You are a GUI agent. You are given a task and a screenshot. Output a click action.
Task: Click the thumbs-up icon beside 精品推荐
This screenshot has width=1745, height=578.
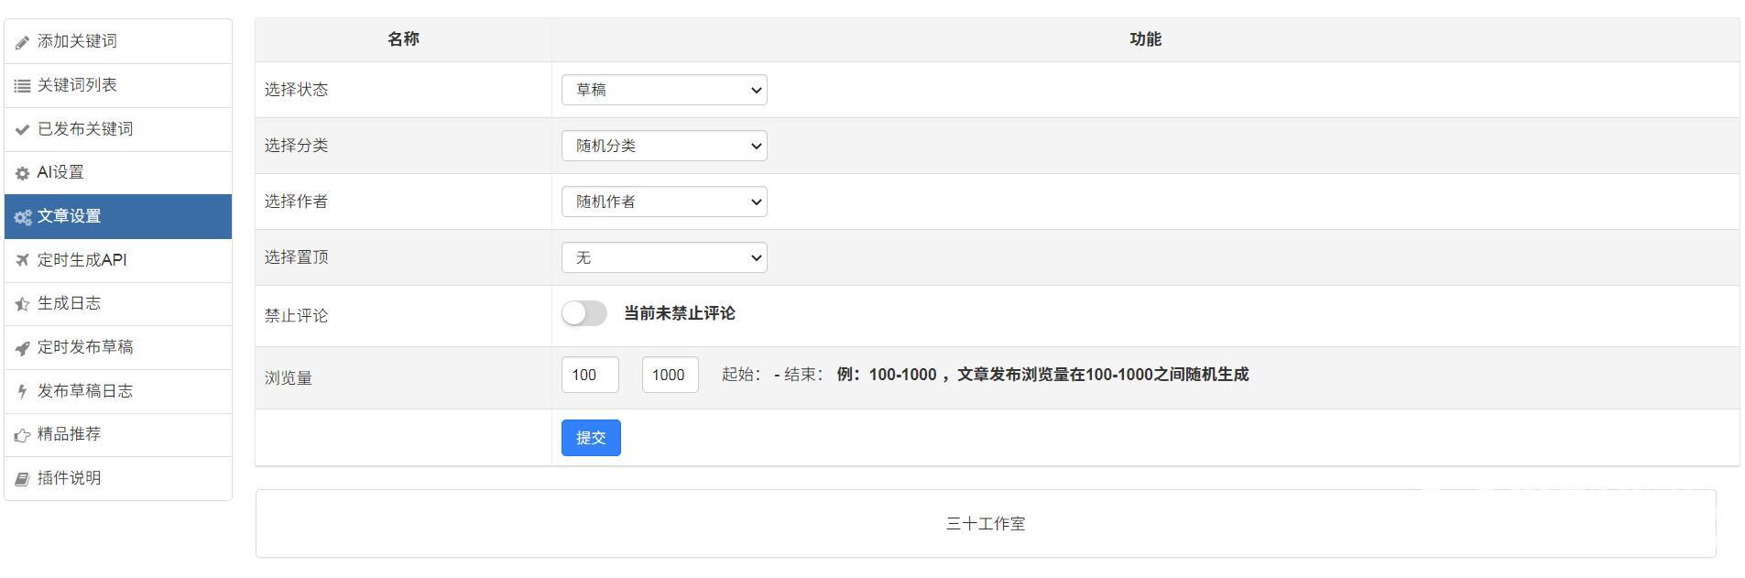point(22,435)
